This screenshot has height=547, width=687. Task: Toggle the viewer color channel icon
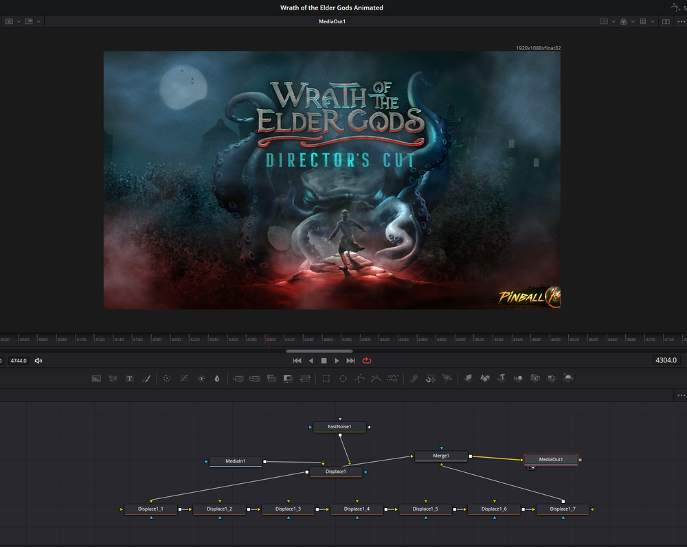[624, 21]
